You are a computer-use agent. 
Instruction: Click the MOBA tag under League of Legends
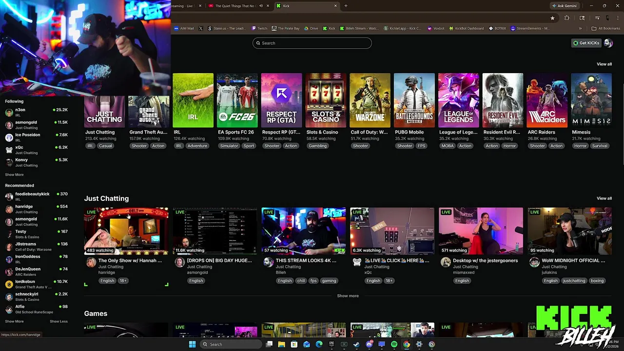click(448, 146)
